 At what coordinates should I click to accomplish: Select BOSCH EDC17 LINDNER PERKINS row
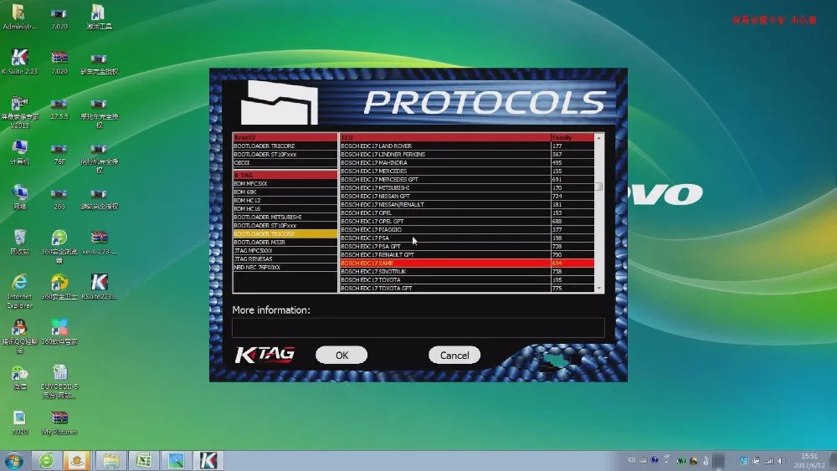click(x=467, y=154)
